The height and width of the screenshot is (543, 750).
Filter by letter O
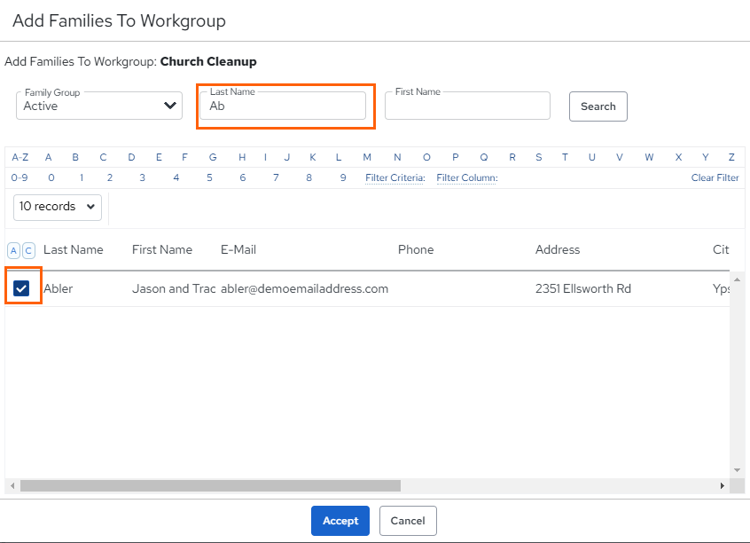pyautogui.click(x=426, y=157)
